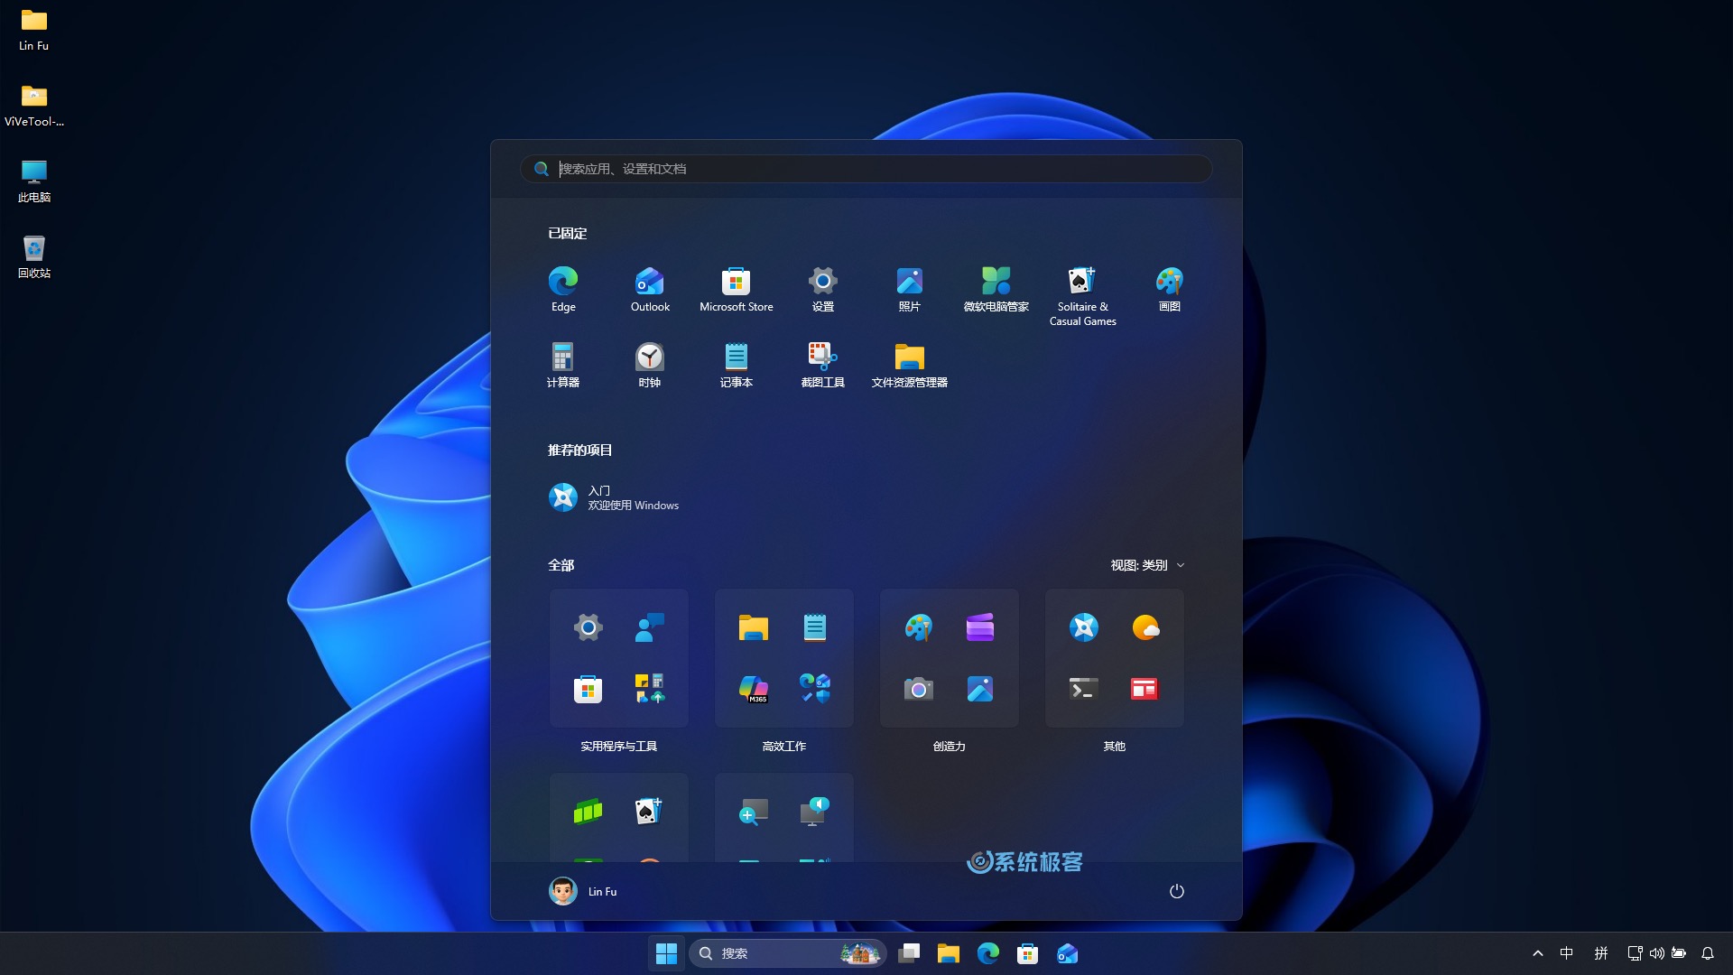Open the Lin Fu account options
The image size is (1733, 975).
(582, 891)
